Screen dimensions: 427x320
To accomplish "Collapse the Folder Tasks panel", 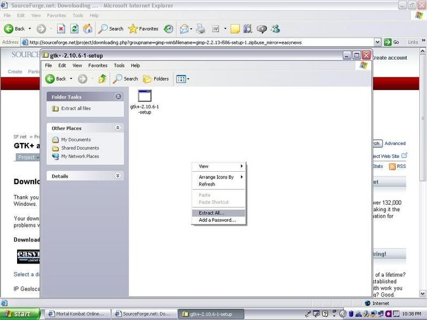I will pyautogui.click(x=118, y=97).
